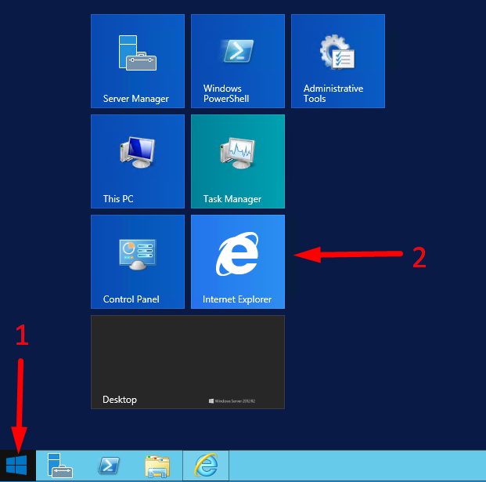
Task: Open Internet Explorer from the taskbar
Action: coord(206,466)
